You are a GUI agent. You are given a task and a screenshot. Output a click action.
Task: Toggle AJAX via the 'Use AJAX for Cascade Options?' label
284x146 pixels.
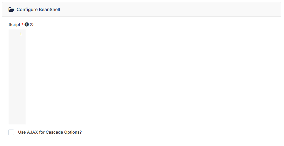coord(50,132)
